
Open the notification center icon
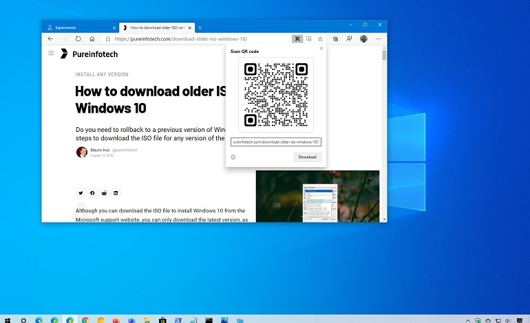click(x=520, y=320)
